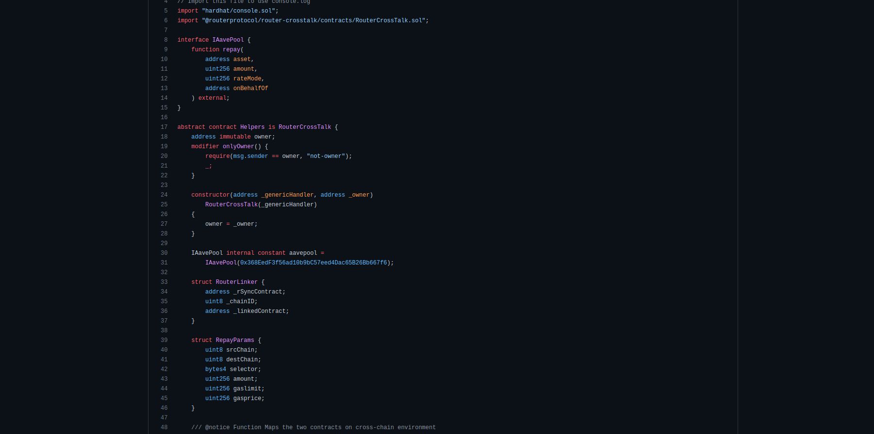
Task: Click the immutable keyword on line 18
Action: 235,137
